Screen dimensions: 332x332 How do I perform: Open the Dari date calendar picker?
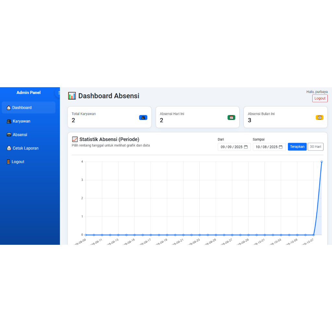click(246, 147)
